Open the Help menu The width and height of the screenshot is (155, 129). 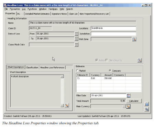(62, 9)
